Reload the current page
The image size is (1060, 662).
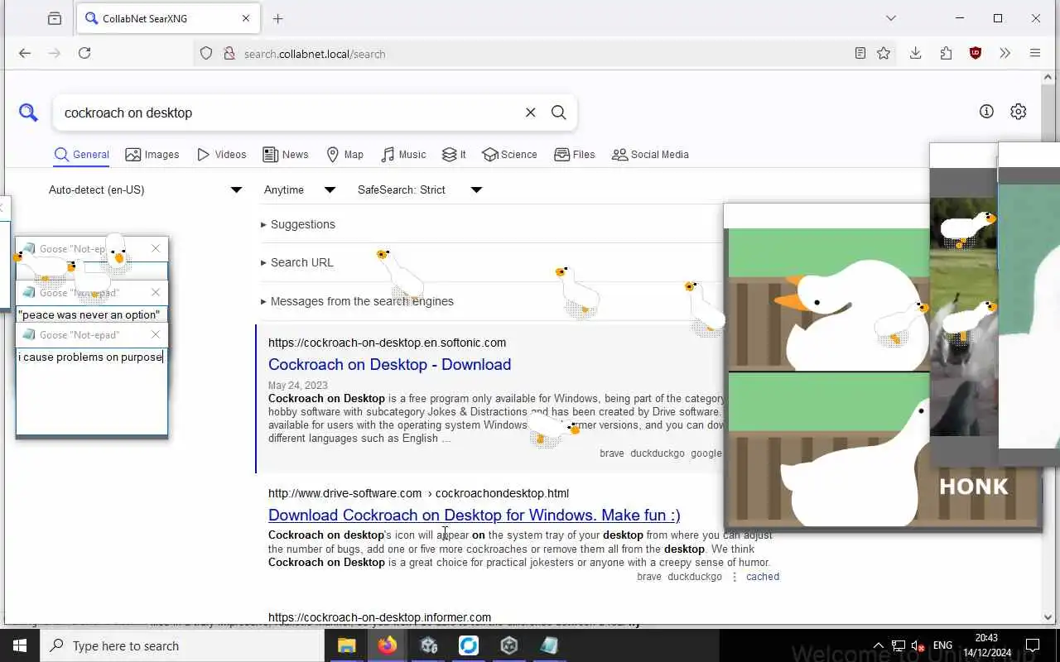pyautogui.click(x=84, y=53)
